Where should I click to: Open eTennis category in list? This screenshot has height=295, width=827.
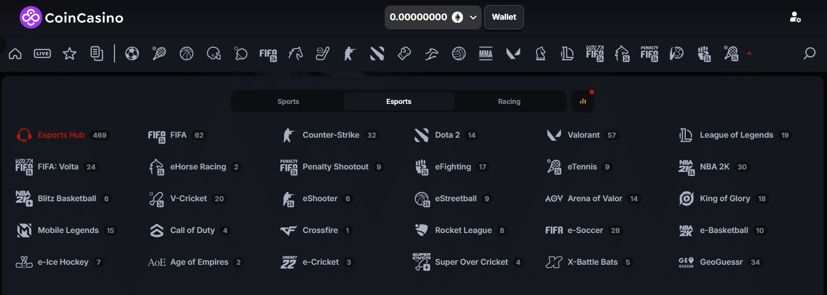580,167
